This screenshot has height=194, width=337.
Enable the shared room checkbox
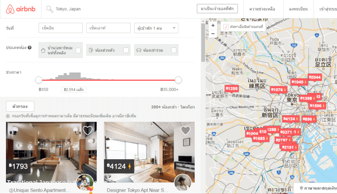click(x=174, y=50)
